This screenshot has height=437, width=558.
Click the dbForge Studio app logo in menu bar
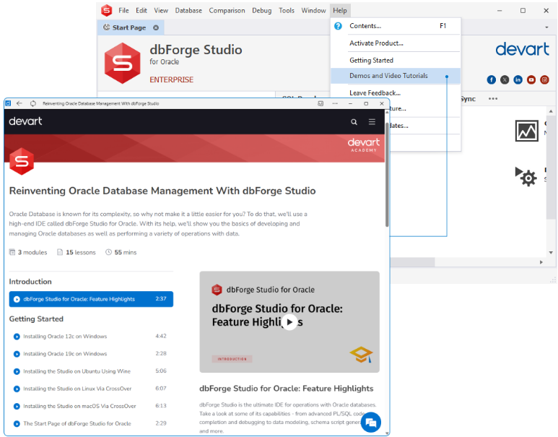click(106, 10)
